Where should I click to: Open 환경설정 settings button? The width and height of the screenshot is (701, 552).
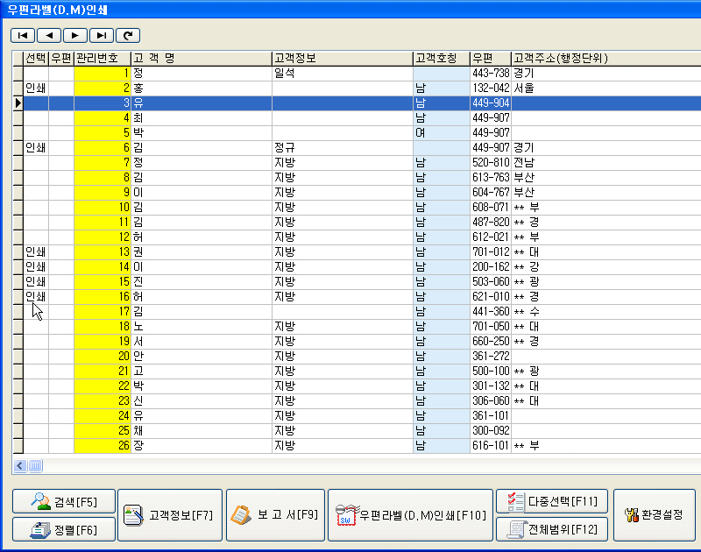[x=655, y=515]
